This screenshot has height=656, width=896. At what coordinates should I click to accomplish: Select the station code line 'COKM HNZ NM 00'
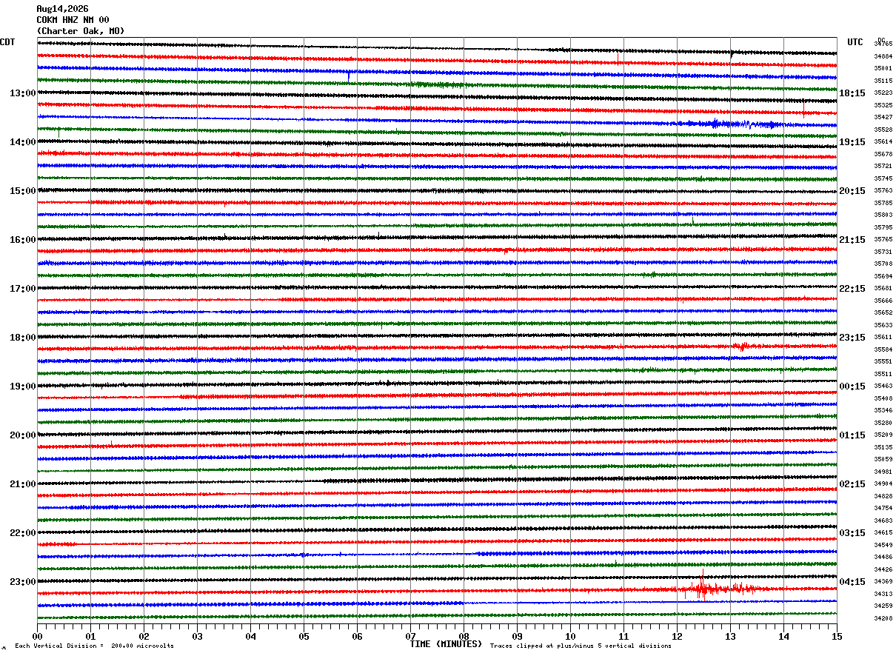[x=73, y=20]
